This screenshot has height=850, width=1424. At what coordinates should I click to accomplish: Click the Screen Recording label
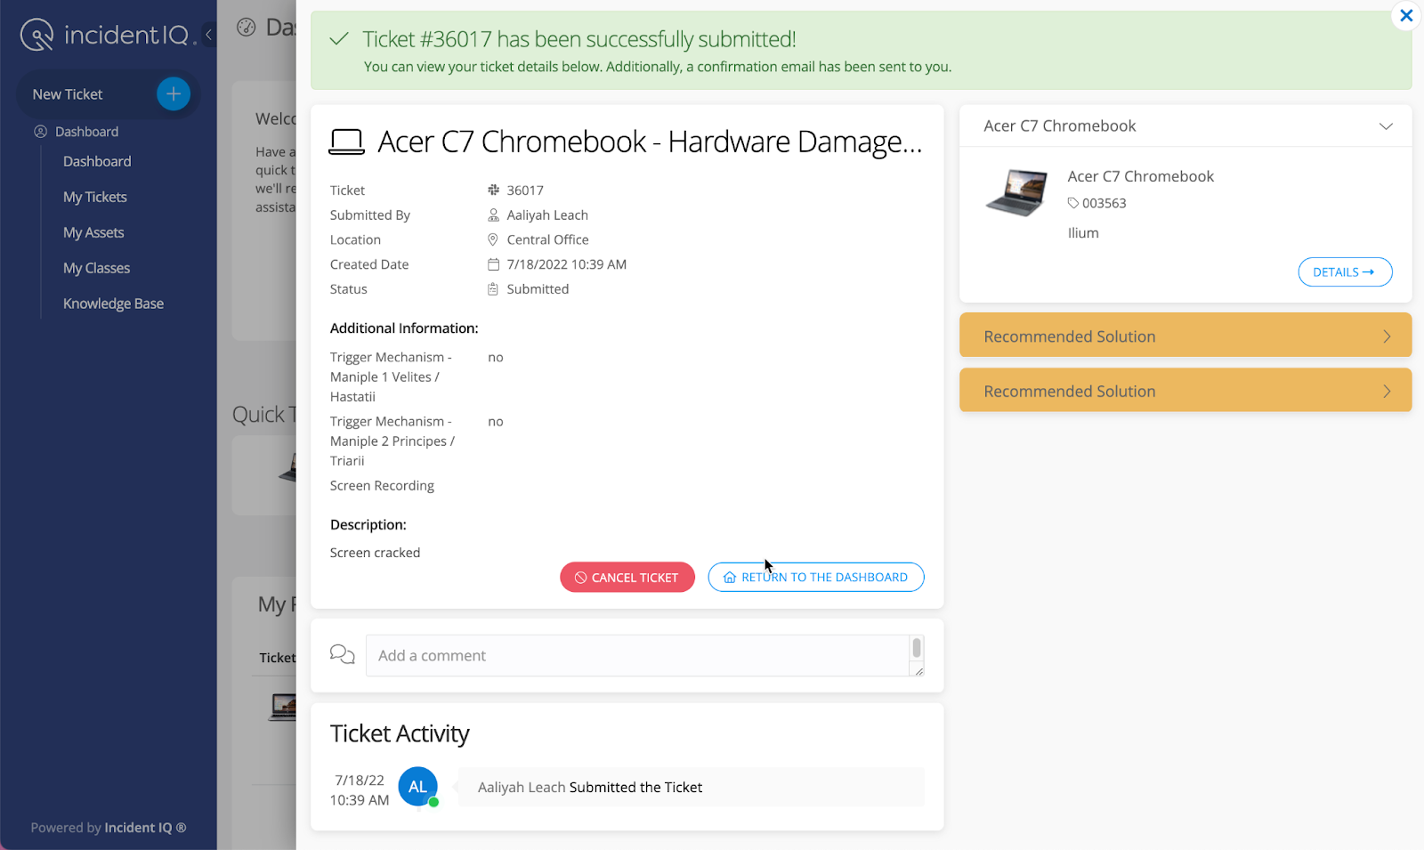382,486
